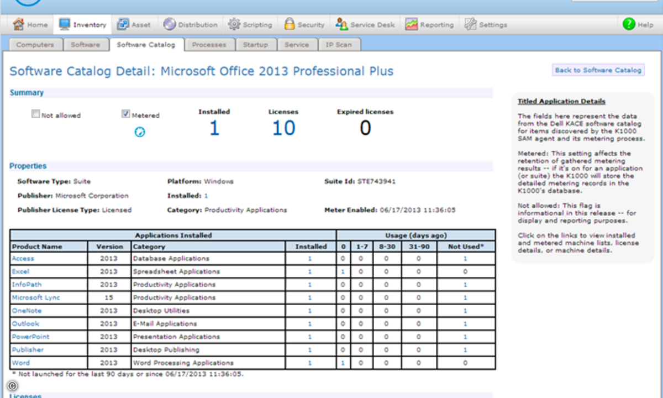663x398 pixels.
Task: Switch to the Software tab
Action: 86,45
